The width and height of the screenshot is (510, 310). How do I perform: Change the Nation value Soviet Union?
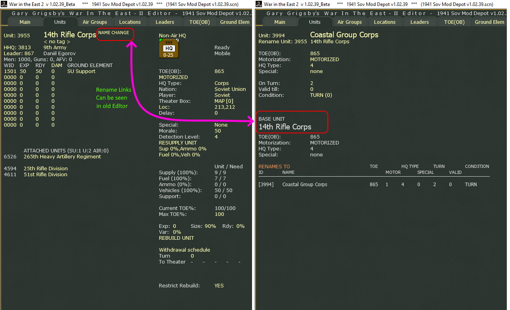pyautogui.click(x=230, y=89)
